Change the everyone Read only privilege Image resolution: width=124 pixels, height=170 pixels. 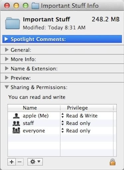[76, 131]
